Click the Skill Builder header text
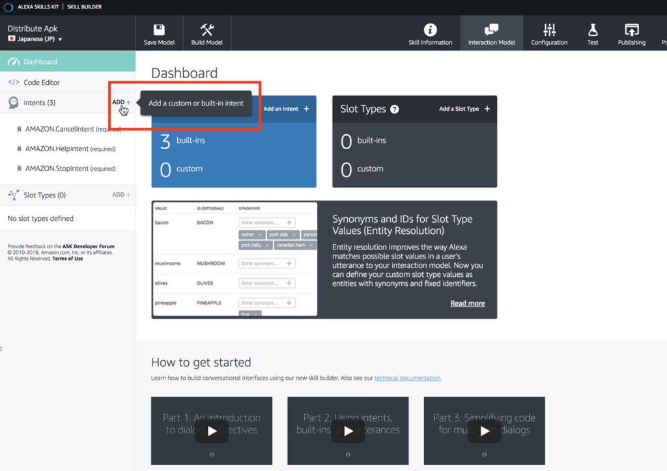 coord(84,7)
